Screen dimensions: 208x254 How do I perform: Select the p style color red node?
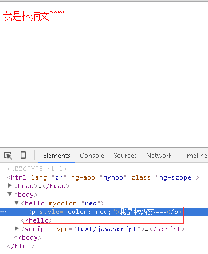point(105,212)
